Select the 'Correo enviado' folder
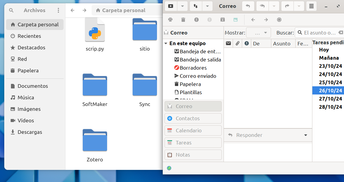This screenshot has width=344, height=182. [x=195, y=76]
